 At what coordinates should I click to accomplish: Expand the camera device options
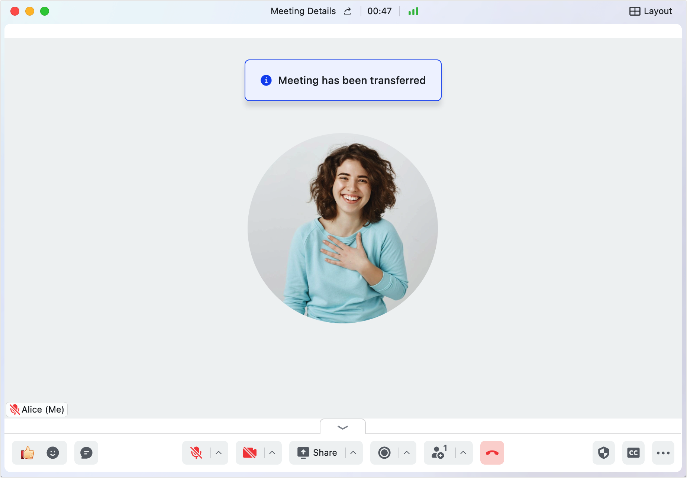click(x=271, y=453)
